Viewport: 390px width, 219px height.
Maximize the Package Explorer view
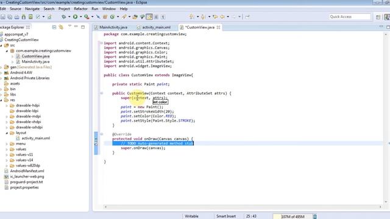[83, 27]
